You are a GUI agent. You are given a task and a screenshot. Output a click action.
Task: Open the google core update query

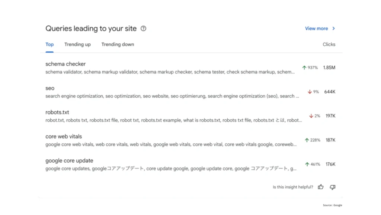[69, 160]
